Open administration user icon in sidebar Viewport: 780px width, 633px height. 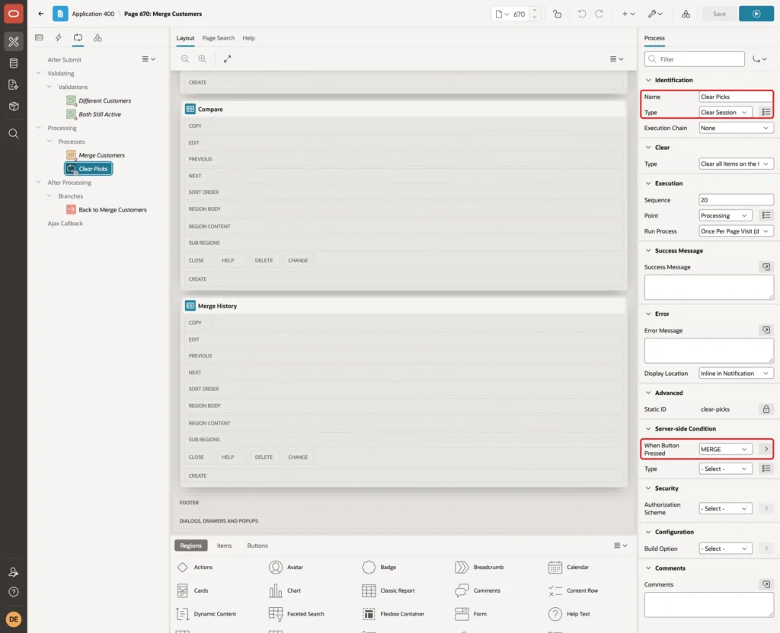coord(14,572)
